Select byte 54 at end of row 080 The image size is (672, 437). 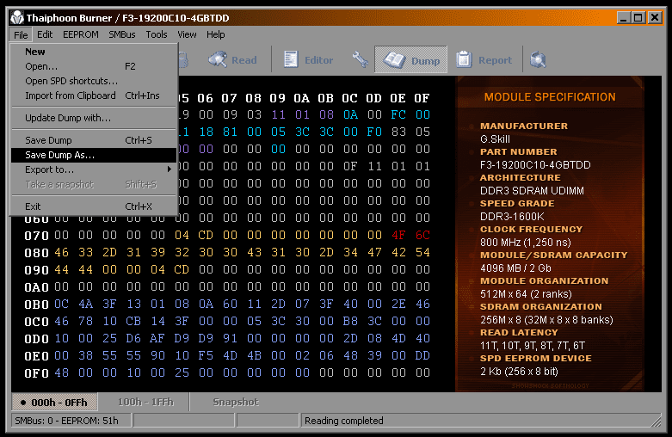(422, 252)
